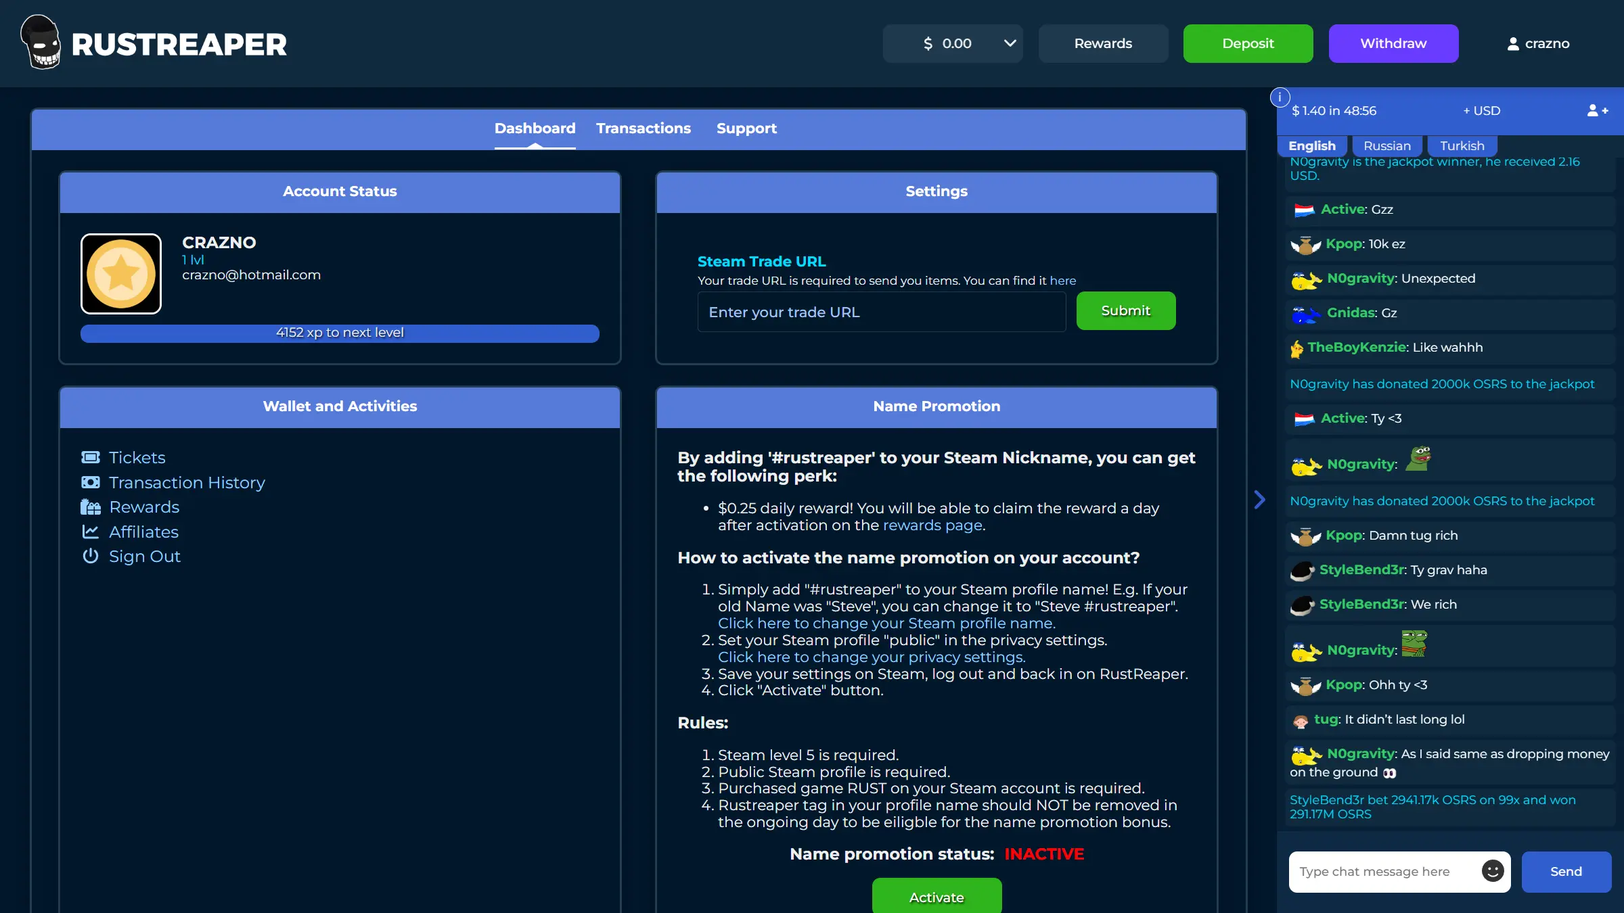Click tug's avatar icon in chat

[1300, 721]
